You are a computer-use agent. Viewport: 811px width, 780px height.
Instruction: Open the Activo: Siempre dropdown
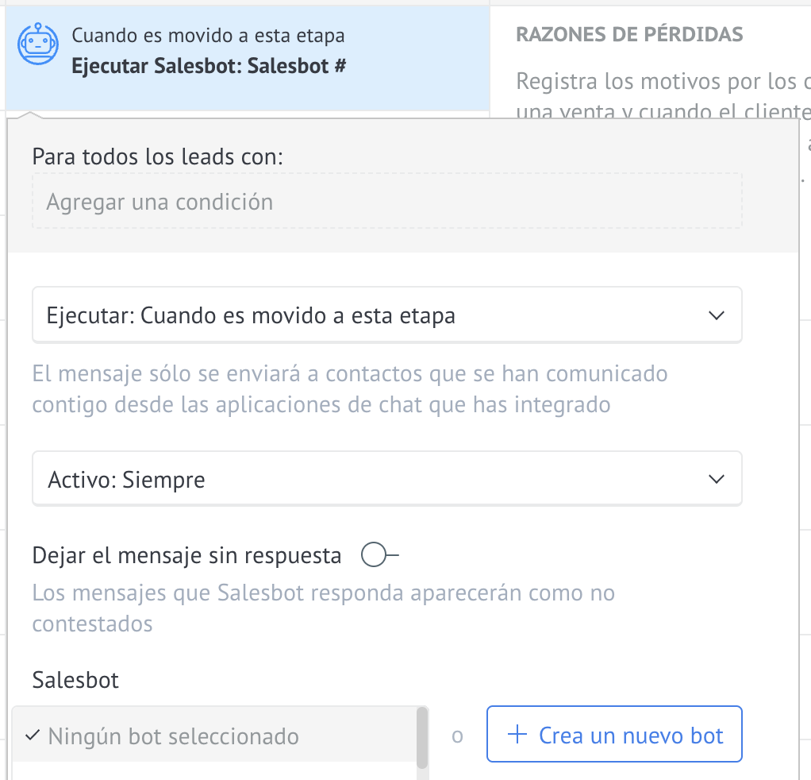point(386,479)
